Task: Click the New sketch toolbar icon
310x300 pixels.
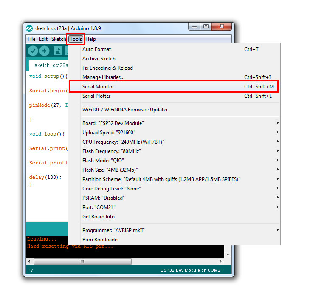Action: 58,51
